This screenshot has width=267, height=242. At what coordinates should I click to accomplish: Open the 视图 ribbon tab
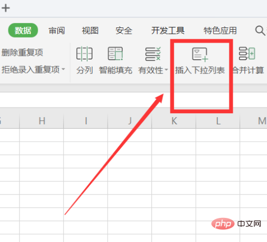pyautogui.click(x=90, y=31)
